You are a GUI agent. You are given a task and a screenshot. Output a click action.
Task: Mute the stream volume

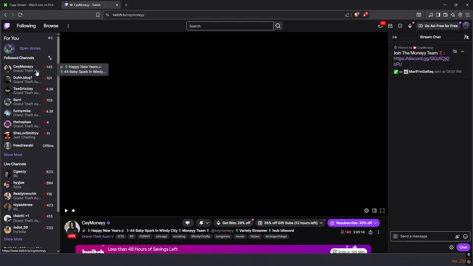74,211
